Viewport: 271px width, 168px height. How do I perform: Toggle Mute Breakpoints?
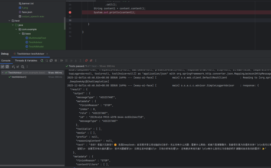click(x=91, y=61)
